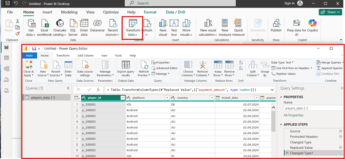Select players_data 2 5 query
This screenshot has width=345, height=159.
coord(46,98)
